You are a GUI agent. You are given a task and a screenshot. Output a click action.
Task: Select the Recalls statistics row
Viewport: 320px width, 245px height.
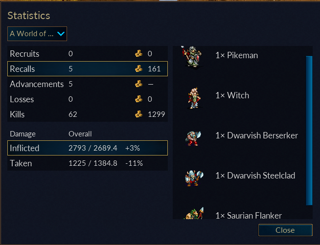(x=88, y=69)
